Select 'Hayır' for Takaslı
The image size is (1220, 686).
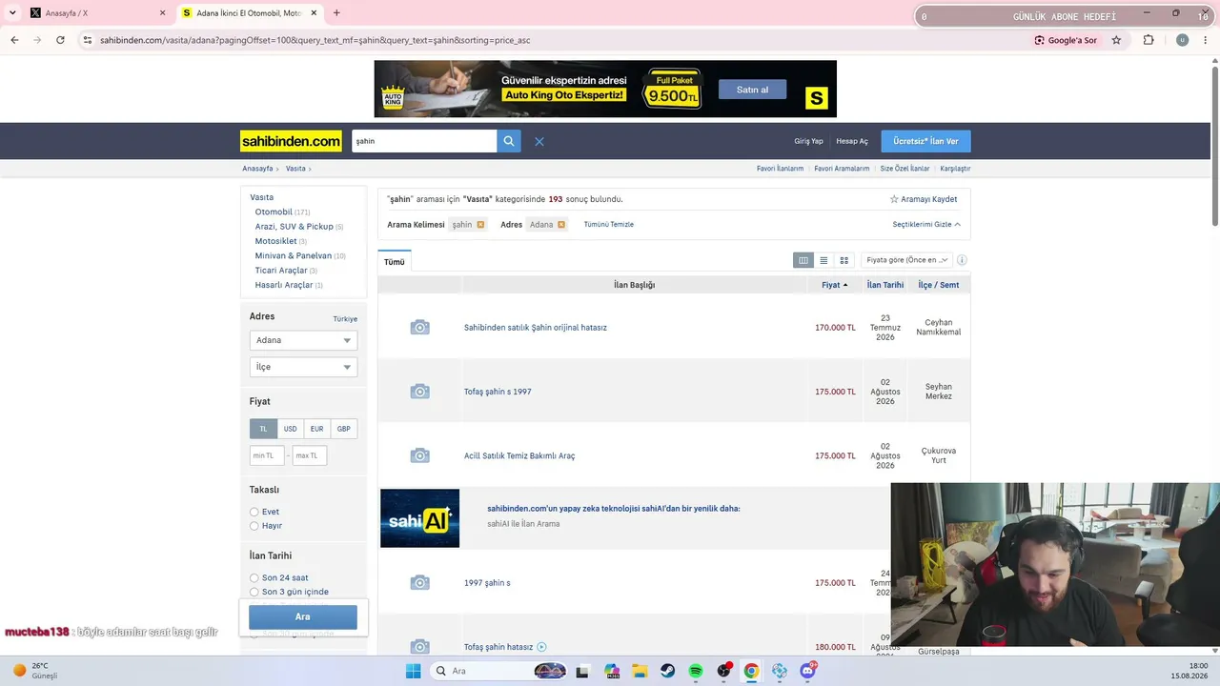point(254,526)
